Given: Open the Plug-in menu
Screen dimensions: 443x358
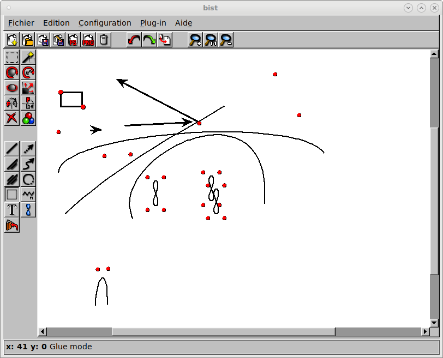Looking at the screenshot, I should [x=153, y=23].
